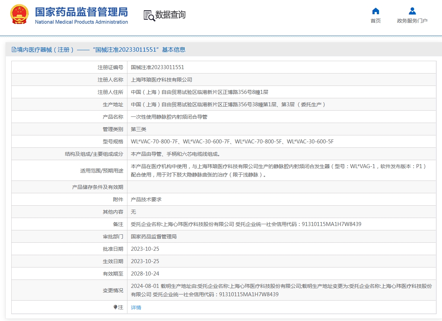
Task: Click the 生效日期 value 2023-10-25
Action: click(145, 261)
